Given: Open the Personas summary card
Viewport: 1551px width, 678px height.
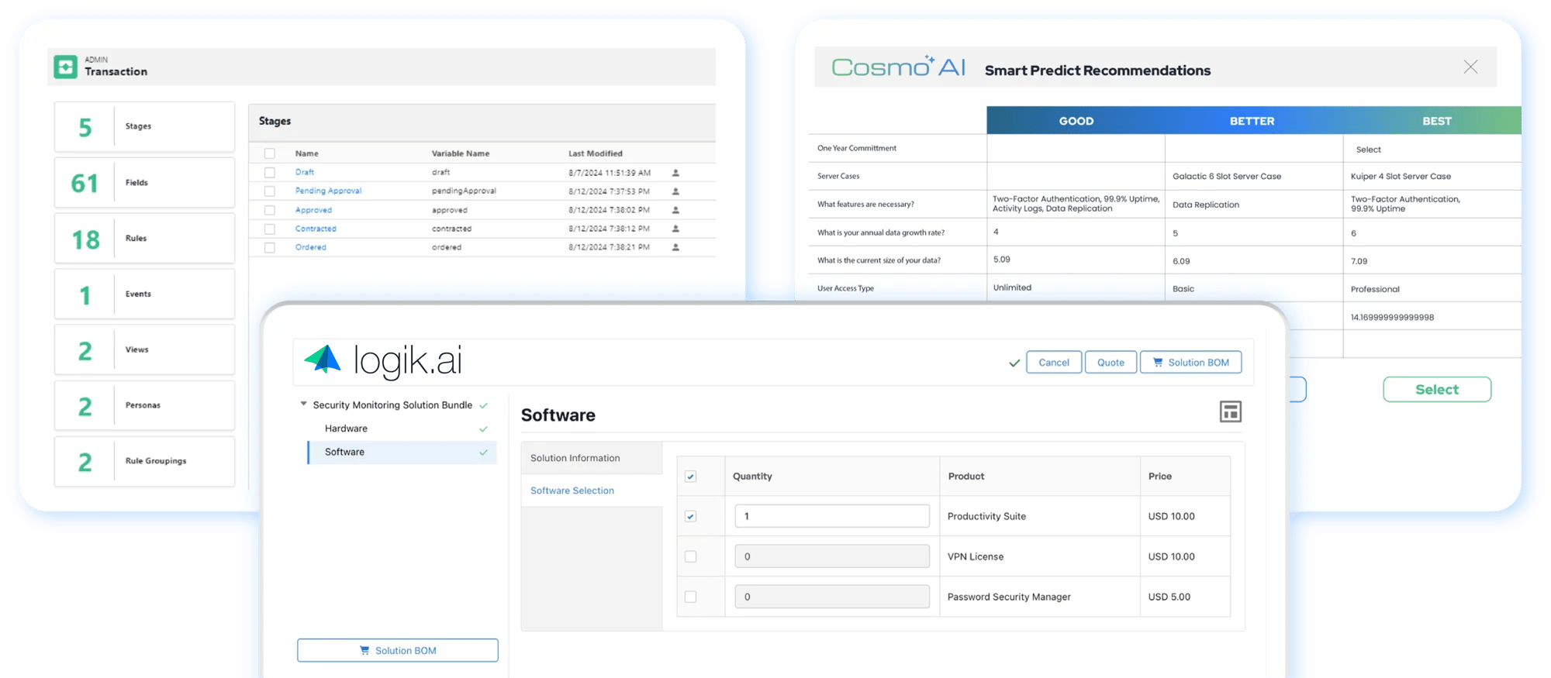Looking at the screenshot, I should tap(144, 405).
